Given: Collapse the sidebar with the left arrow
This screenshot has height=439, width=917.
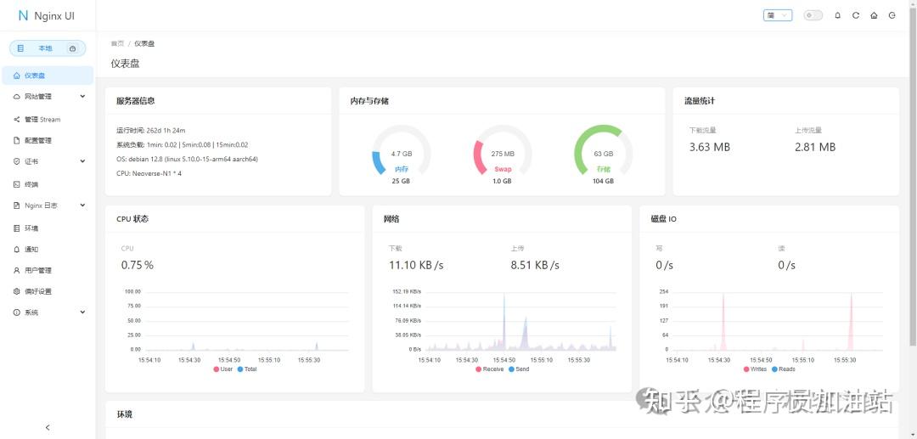Looking at the screenshot, I should pos(48,427).
